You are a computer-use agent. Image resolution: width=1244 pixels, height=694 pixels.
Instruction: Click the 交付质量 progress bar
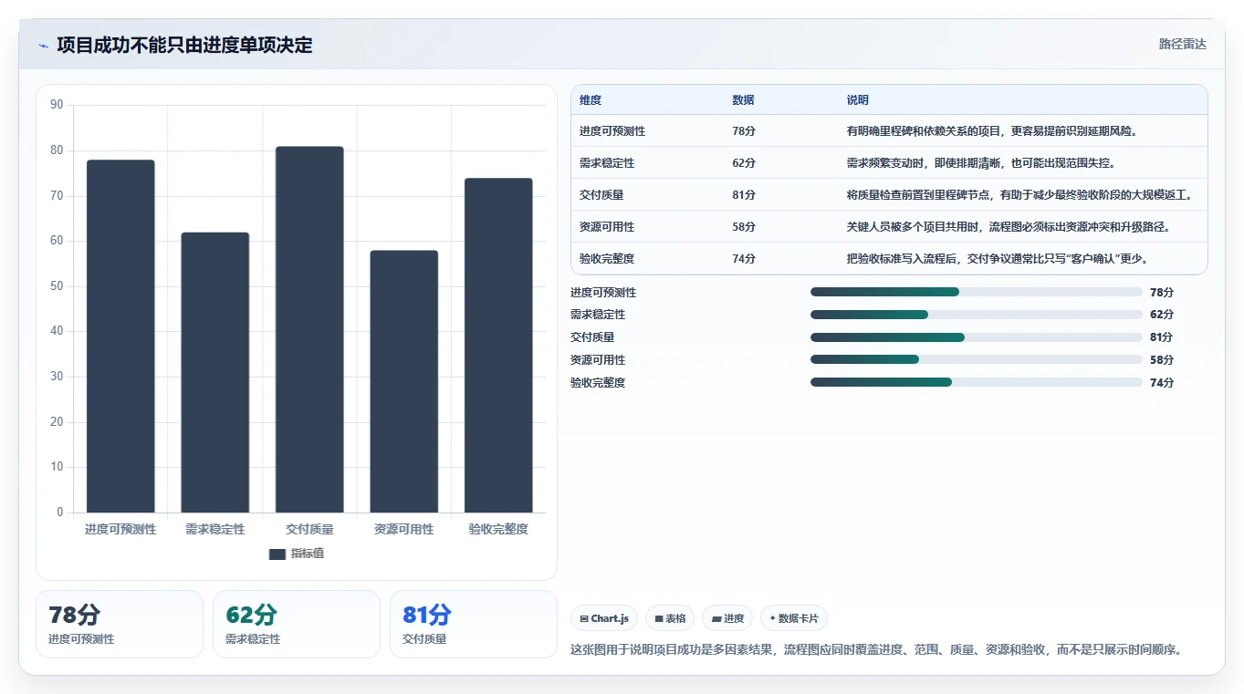point(977,337)
